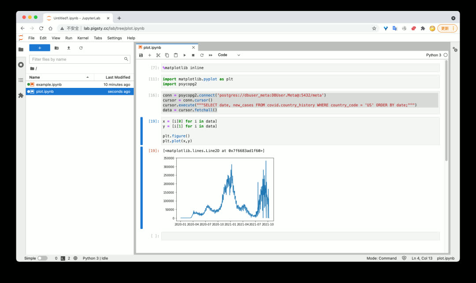Viewport: 476px width, 283px height.
Task: Paste cells from the clipboard
Action: pyautogui.click(x=176, y=55)
